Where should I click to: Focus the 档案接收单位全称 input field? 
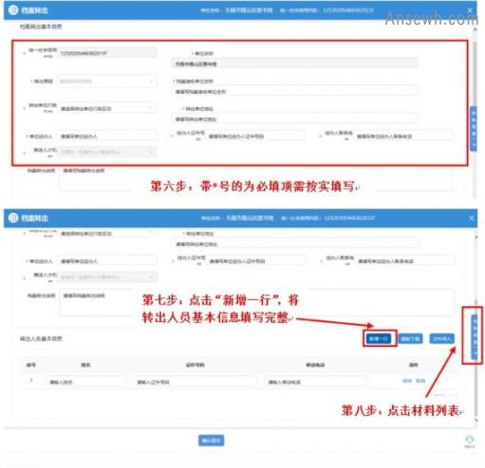294,91
